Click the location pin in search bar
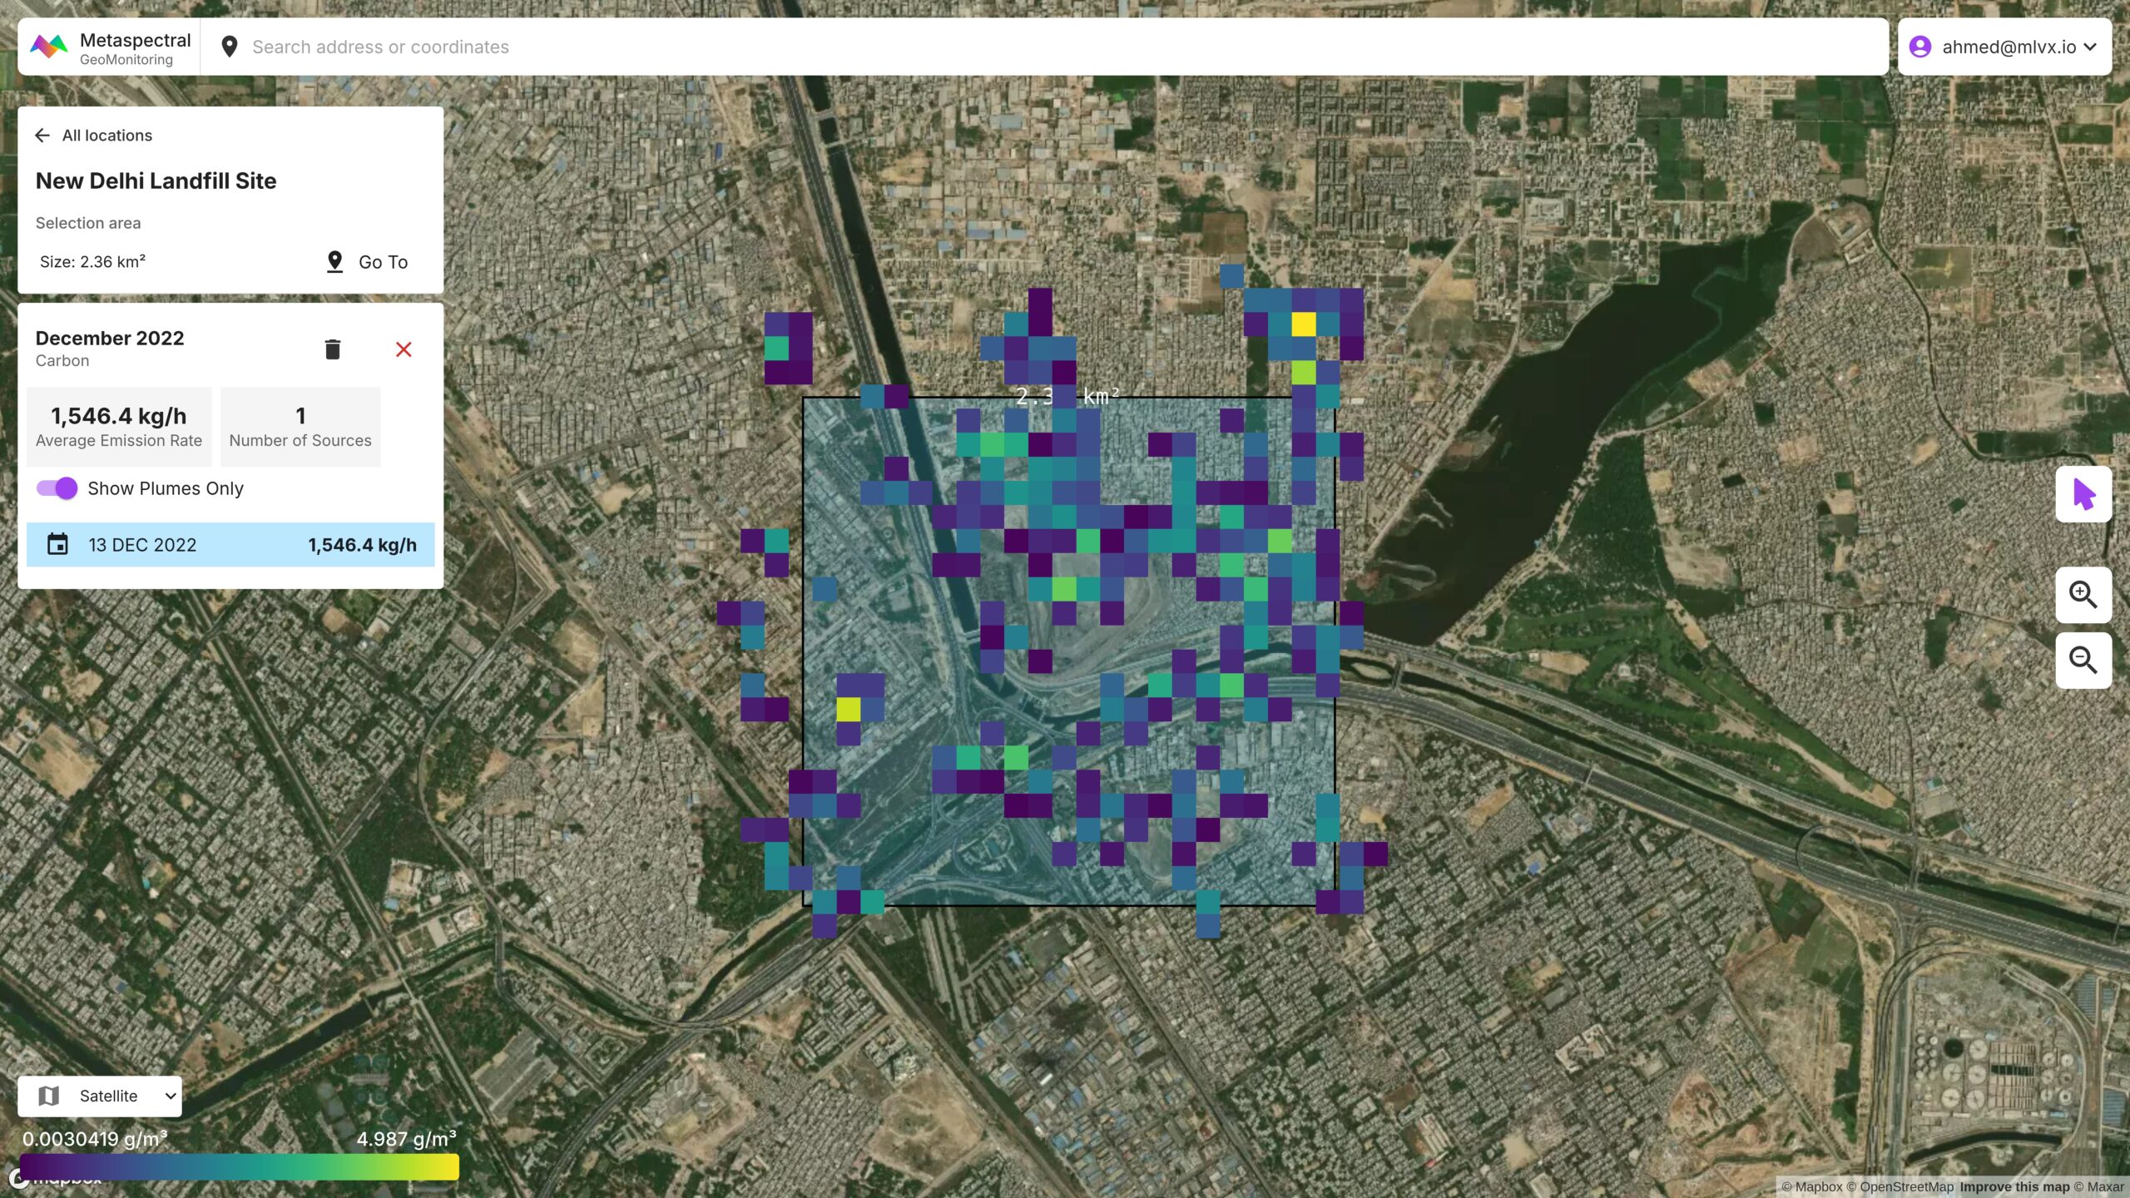The width and height of the screenshot is (2130, 1198). point(230,47)
